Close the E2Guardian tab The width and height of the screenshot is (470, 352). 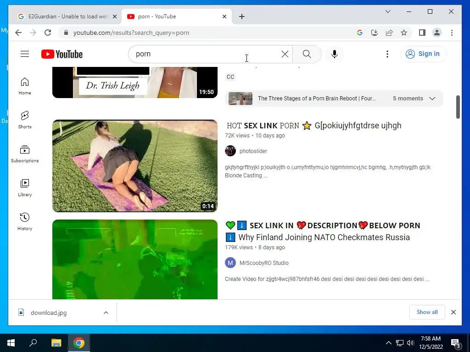point(114,16)
